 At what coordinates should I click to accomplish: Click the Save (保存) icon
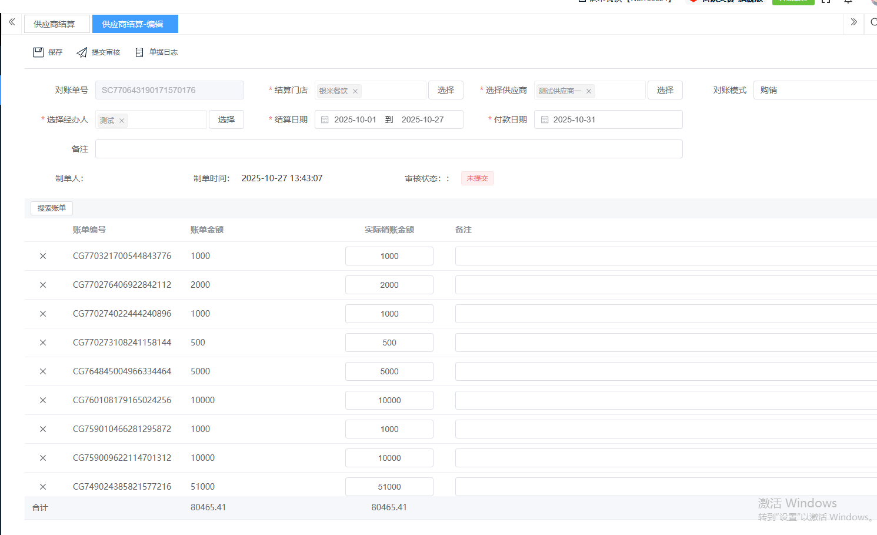38,52
